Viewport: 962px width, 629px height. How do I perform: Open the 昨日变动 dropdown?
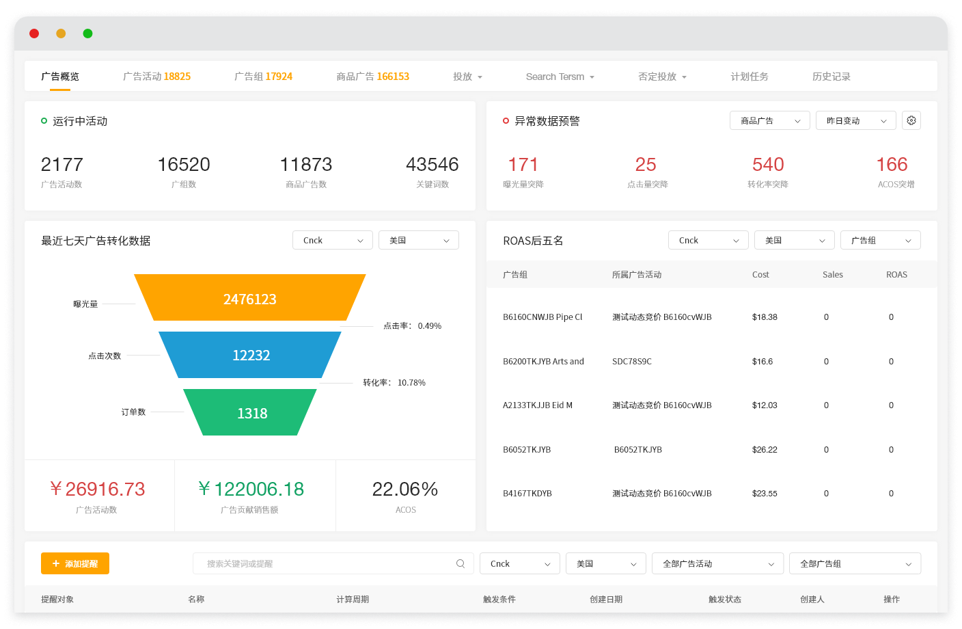856,120
